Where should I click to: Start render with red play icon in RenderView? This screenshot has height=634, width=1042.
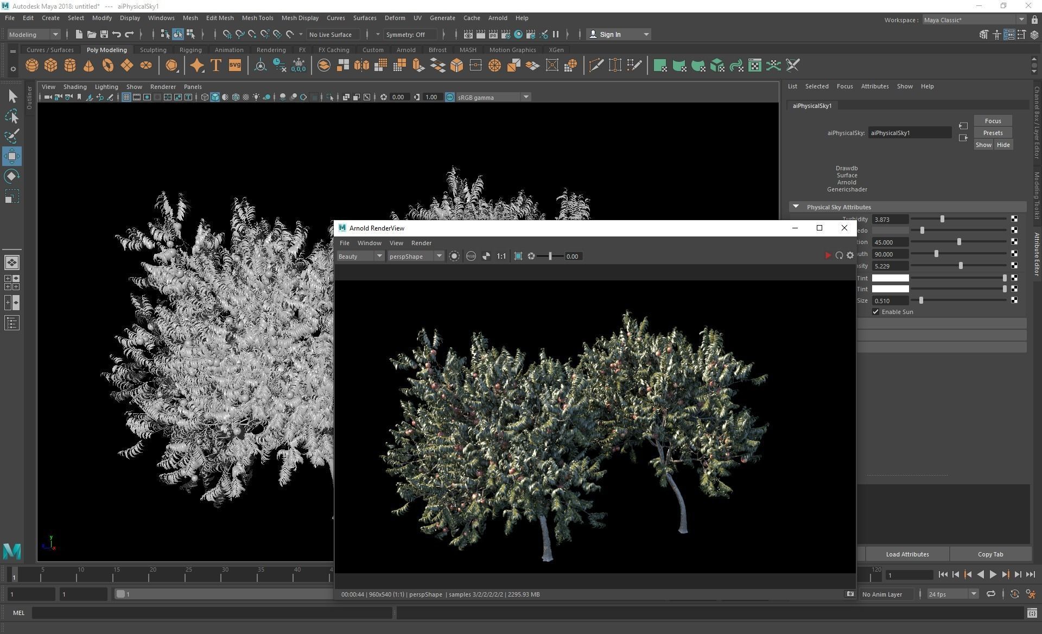coord(828,256)
